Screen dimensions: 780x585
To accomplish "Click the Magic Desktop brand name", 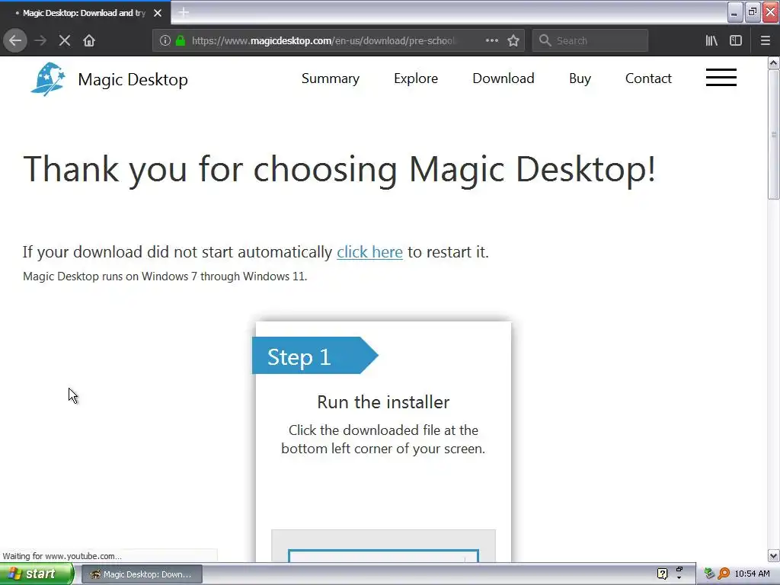I will [x=133, y=79].
